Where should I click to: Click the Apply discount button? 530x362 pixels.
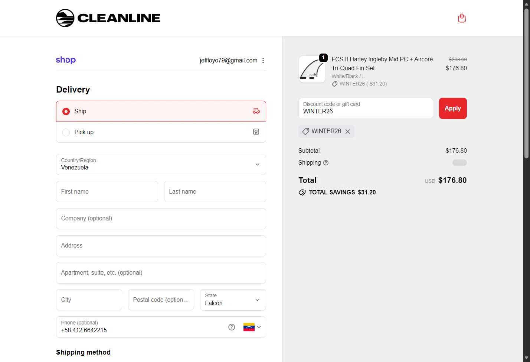(453, 109)
